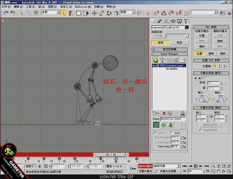Choose rectangular selection region icon
233x179 pixels.
[x=79, y=13]
